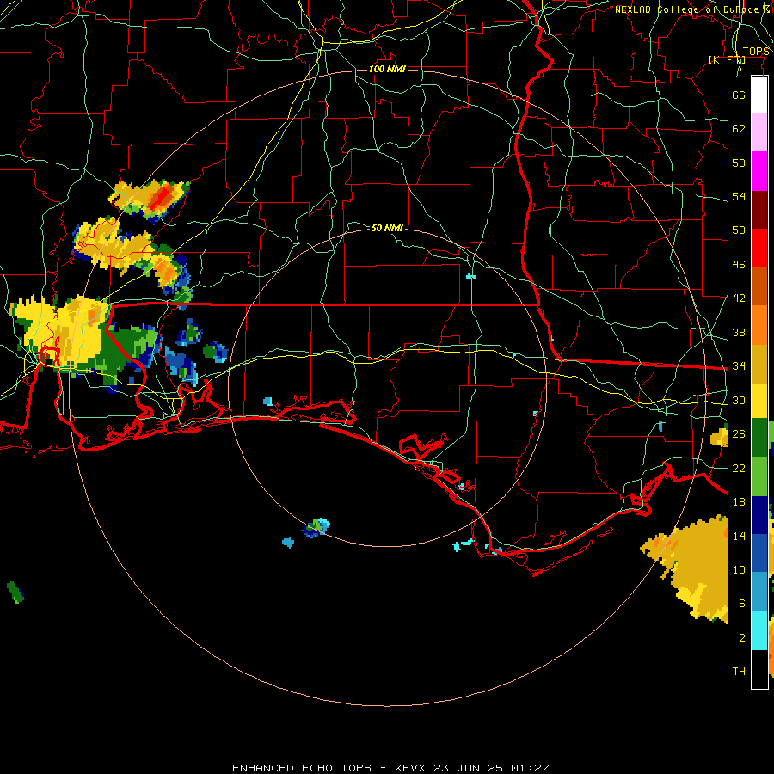Viewport: 774px width, 774px height.
Task: Click the small green echo in the southwest Gulf
Action: 15,593
